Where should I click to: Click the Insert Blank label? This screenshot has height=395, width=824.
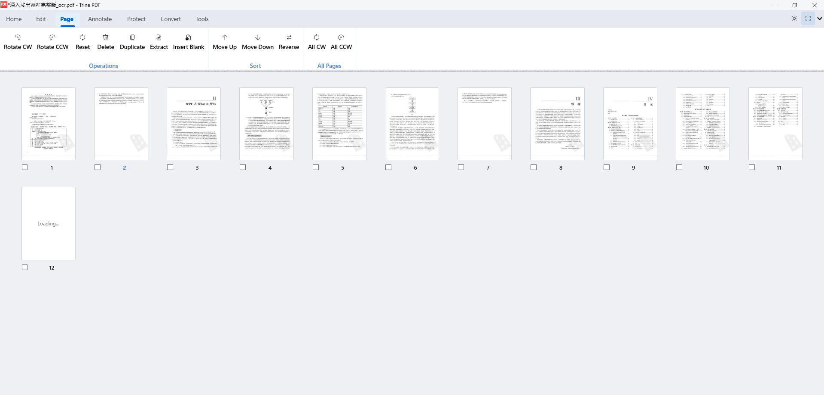[x=189, y=47]
